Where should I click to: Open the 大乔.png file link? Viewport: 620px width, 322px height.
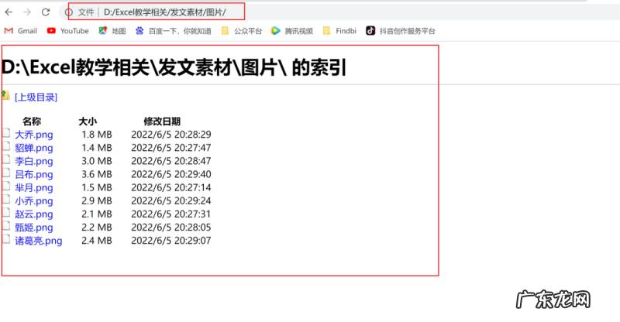click(33, 135)
